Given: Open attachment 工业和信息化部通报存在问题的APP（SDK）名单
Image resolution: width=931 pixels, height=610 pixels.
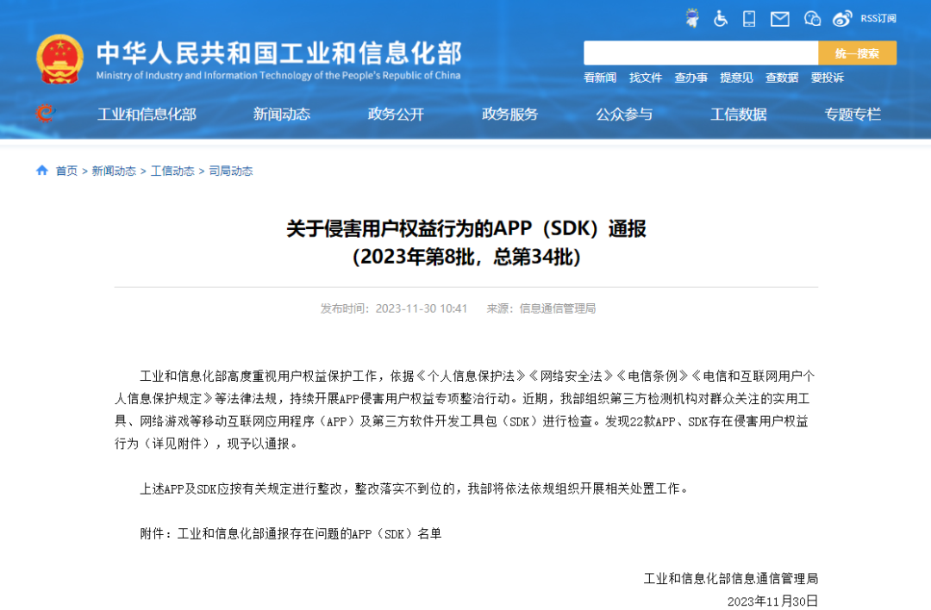Looking at the screenshot, I should tap(309, 533).
